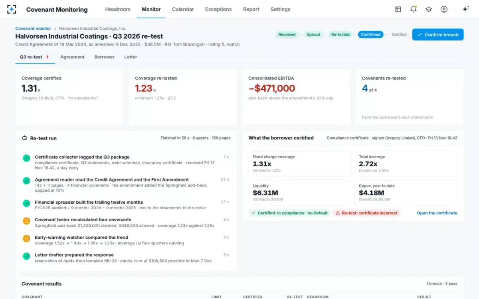The image size is (479, 299).
Task: Switch to the Agreement tab
Action: click(x=72, y=57)
